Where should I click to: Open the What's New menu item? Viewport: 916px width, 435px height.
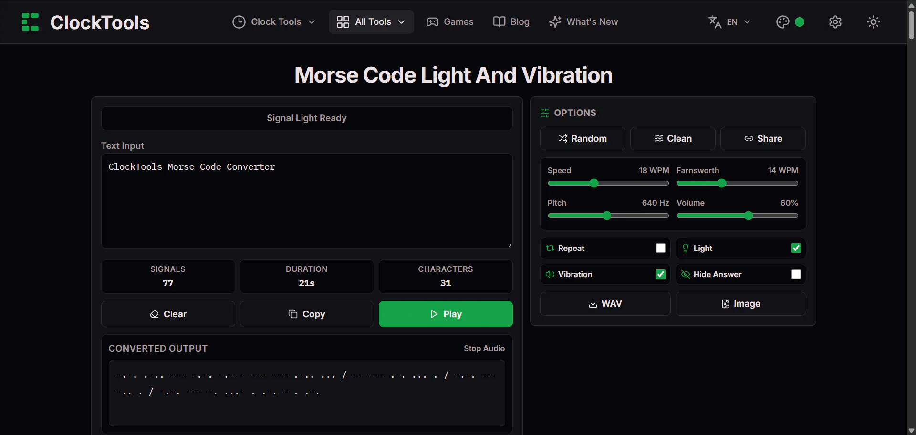(x=583, y=22)
